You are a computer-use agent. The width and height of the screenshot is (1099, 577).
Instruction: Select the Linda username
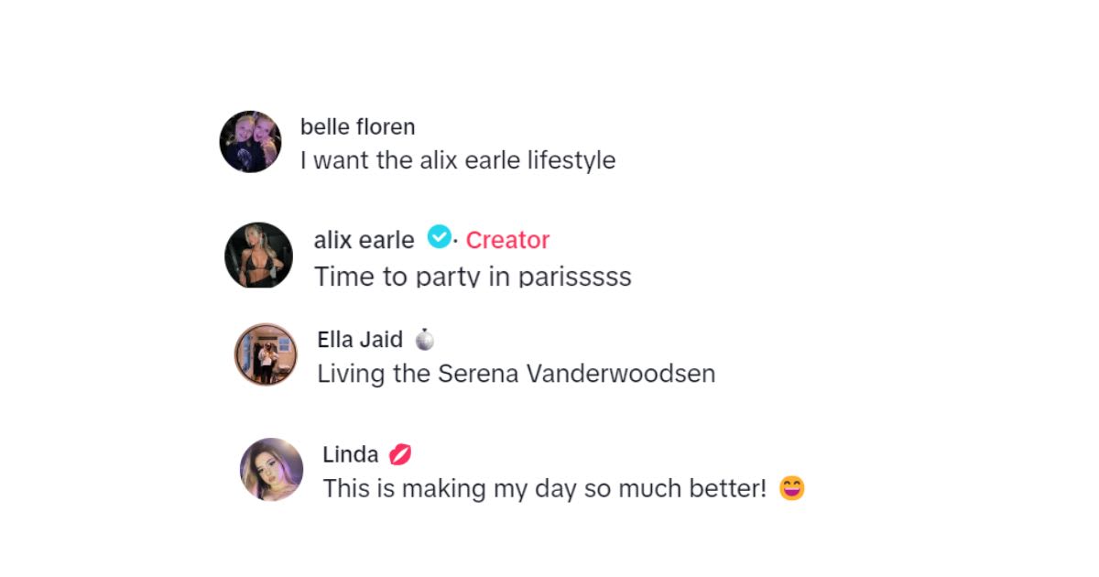coord(350,454)
